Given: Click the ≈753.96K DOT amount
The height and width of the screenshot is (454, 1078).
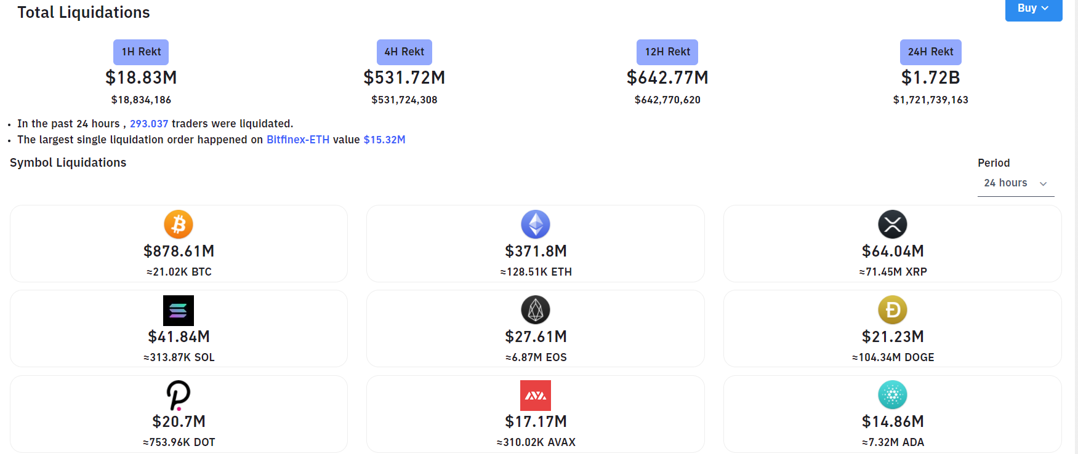Looking at the screenshot, I should tap(179, 442).
